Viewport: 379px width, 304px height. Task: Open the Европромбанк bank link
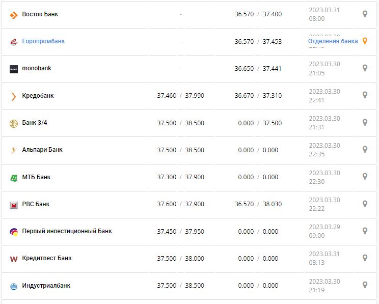[43, 41]
